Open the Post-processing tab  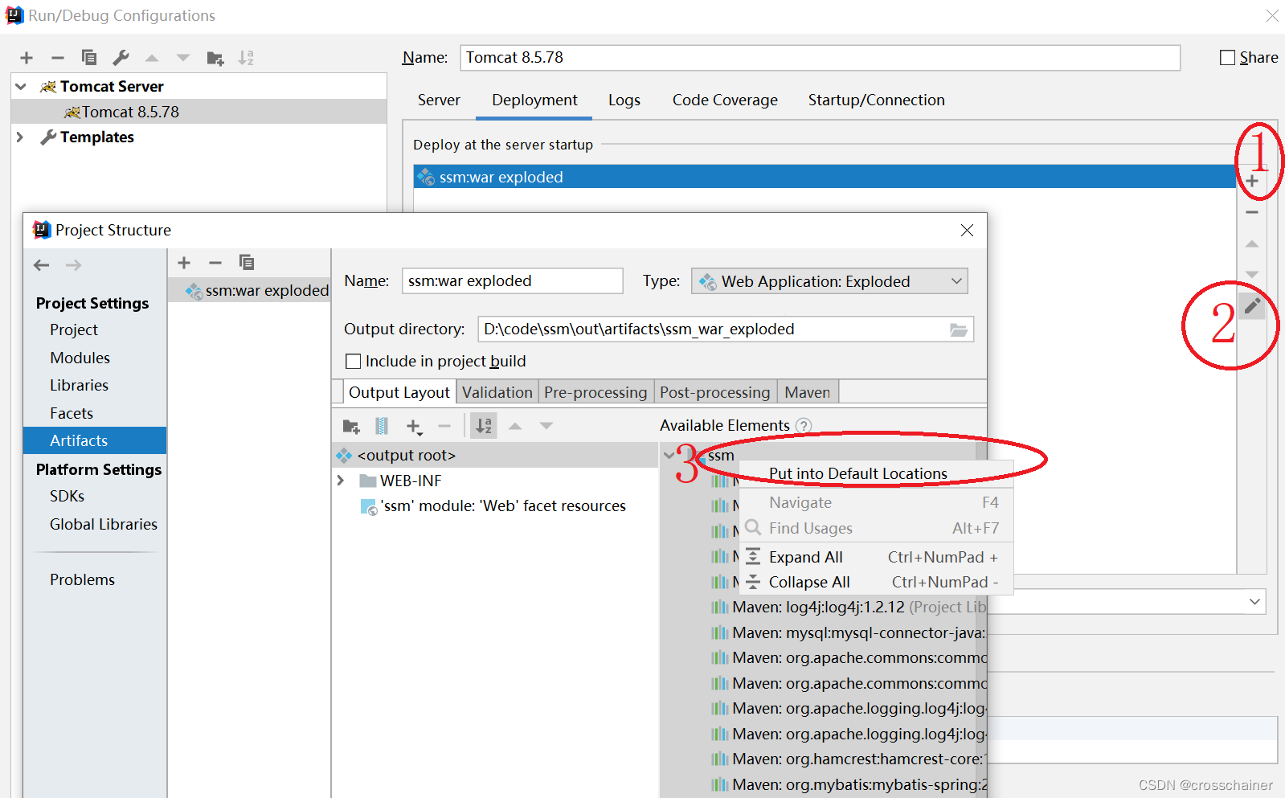(x=715, y=392)
